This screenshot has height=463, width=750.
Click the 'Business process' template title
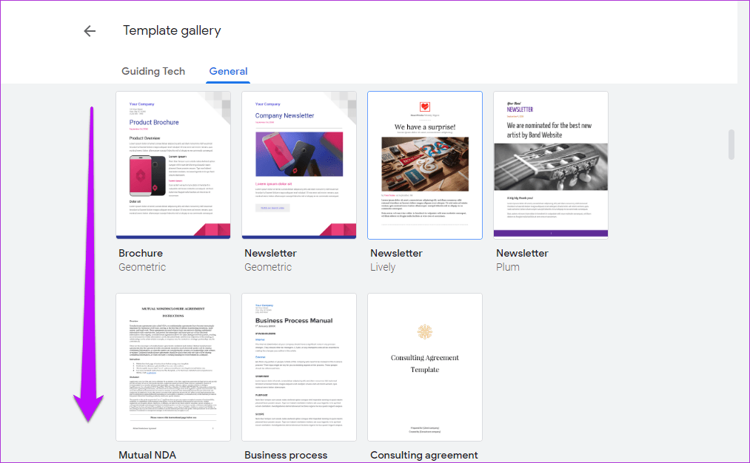point(286,456)
